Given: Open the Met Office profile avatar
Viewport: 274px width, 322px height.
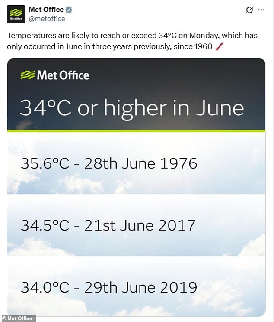Looking at the screenshot, I should click(x=16, y=14).
